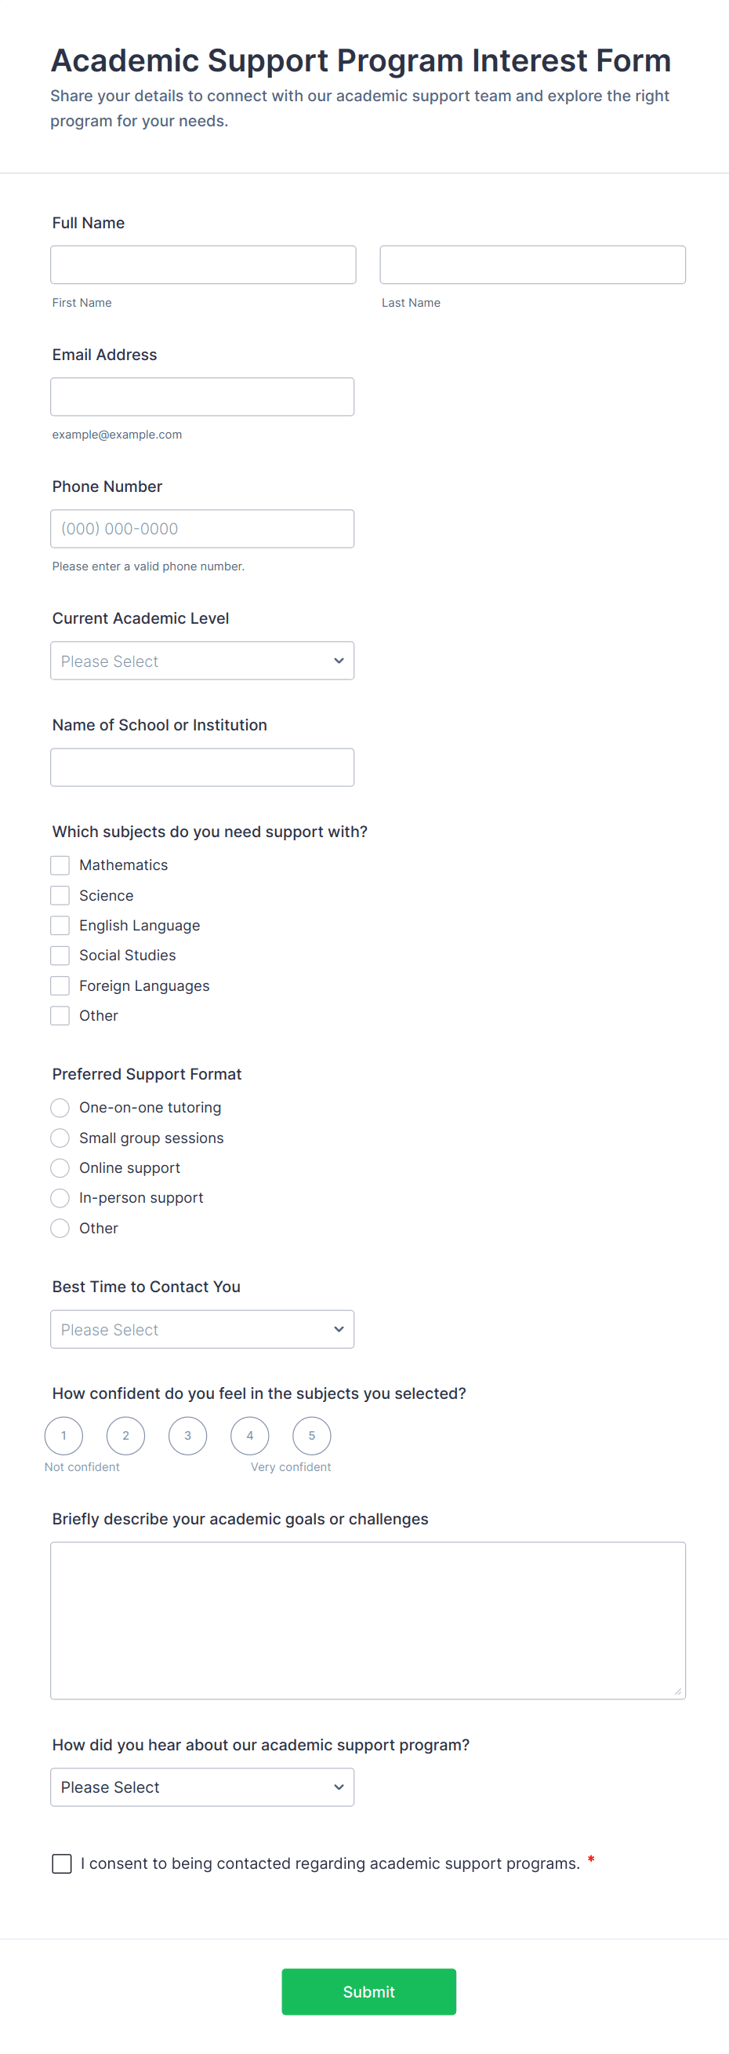Check the consent to be contacted box
The height and width of the screenshot is (2054, 729).
coord(62,1863)
